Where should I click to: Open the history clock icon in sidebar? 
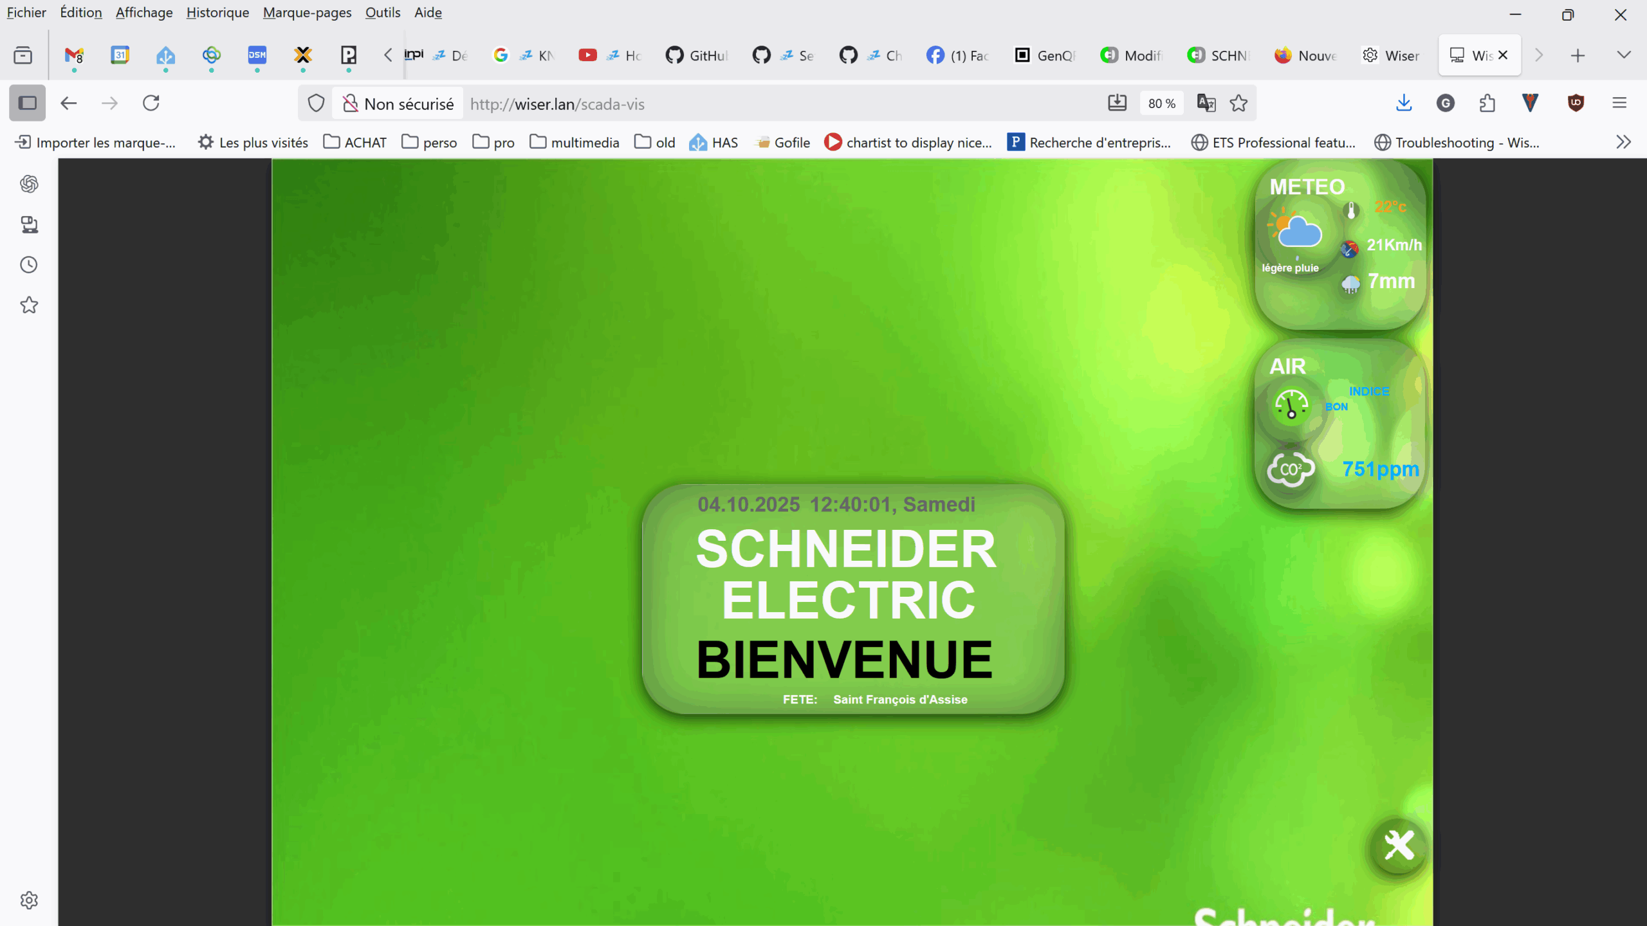29,265
